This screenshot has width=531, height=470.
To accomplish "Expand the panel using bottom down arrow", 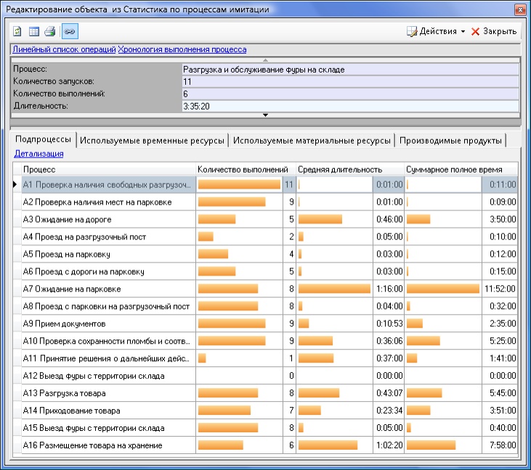I will [265, 115].
